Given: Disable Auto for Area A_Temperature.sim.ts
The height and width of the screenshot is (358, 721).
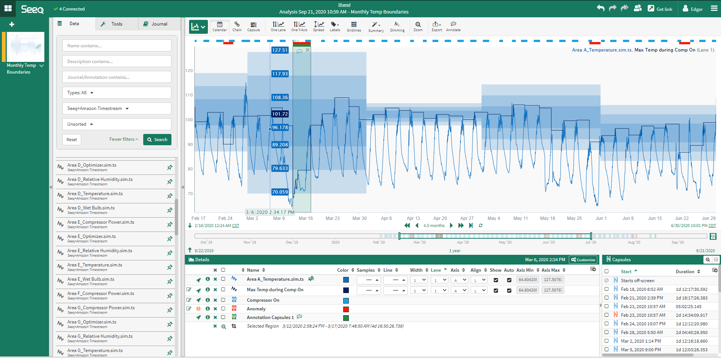Looking at the screenshot, I should [509, 280].
